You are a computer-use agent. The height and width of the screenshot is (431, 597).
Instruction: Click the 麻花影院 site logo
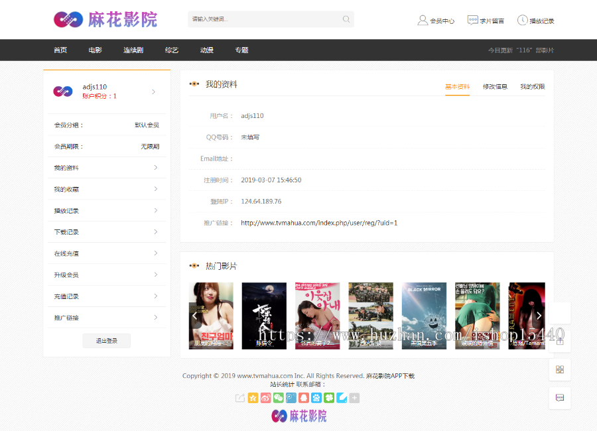pyautogui.click(x=106, y=19)
